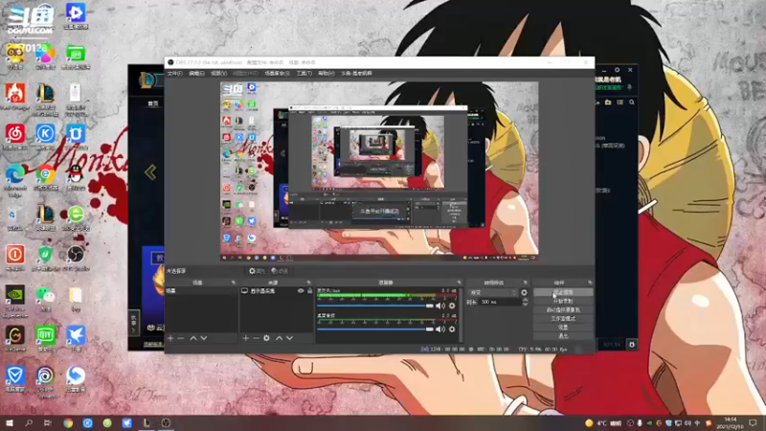Pop out the Scene Transitions dock panel
766x431 pixels.
tap(526, 283)
